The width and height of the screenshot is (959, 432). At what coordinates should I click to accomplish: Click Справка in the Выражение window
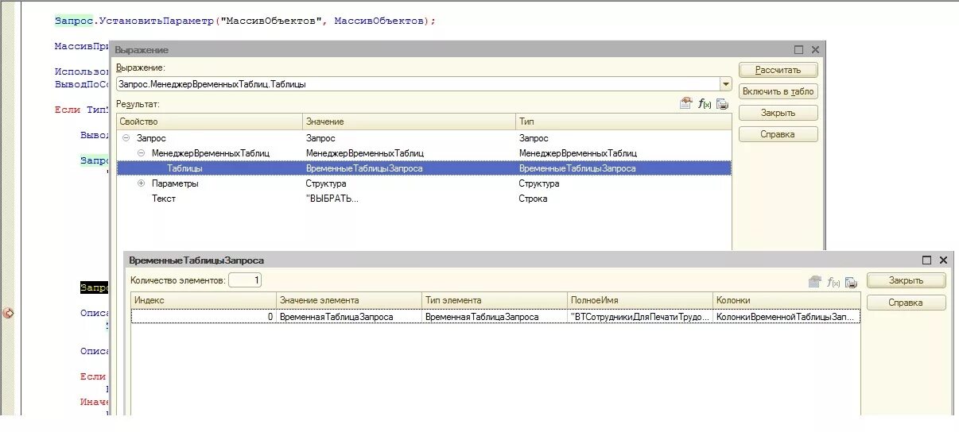(x=778, y=134)
